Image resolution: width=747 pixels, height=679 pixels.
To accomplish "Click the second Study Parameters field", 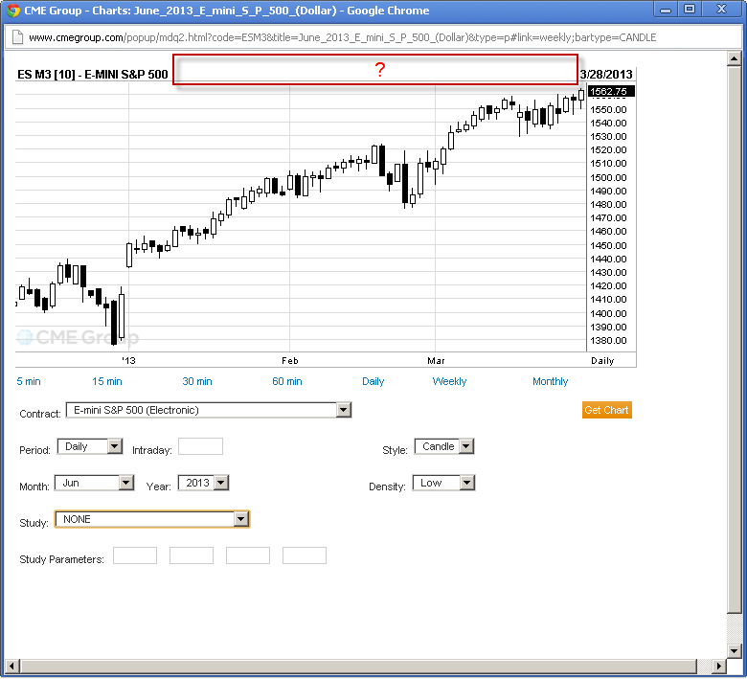I will 191,555.
